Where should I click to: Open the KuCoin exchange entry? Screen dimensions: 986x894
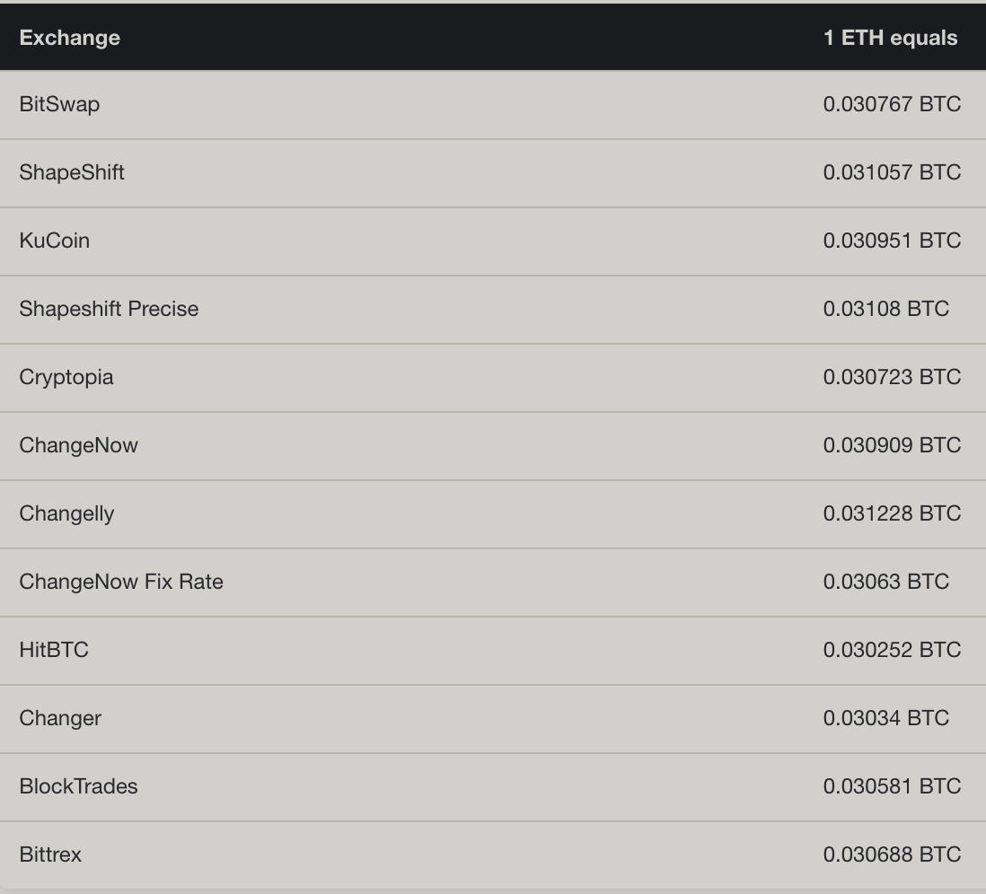coord(493,241)
